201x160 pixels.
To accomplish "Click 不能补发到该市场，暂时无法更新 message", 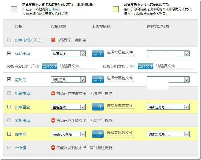I will (84, 148).
